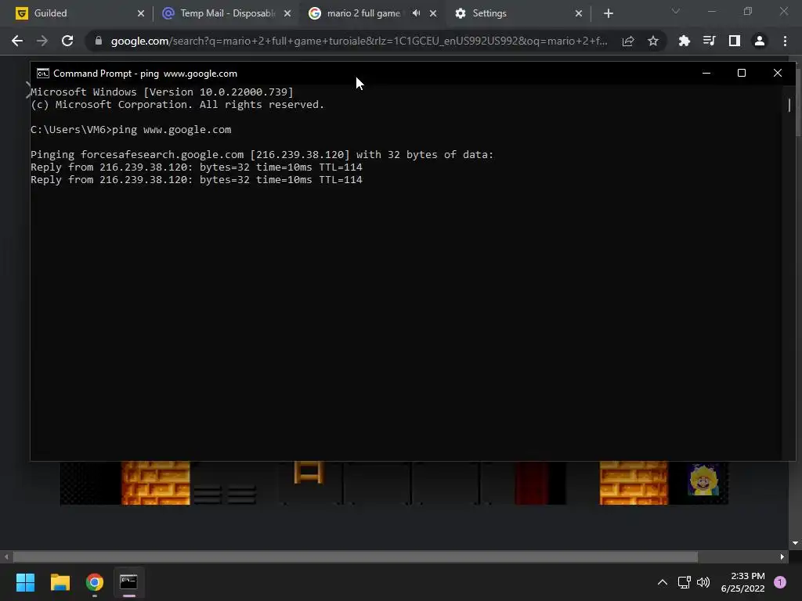Close the Command Prompt window
802x601 pixels.
[778, 73]
